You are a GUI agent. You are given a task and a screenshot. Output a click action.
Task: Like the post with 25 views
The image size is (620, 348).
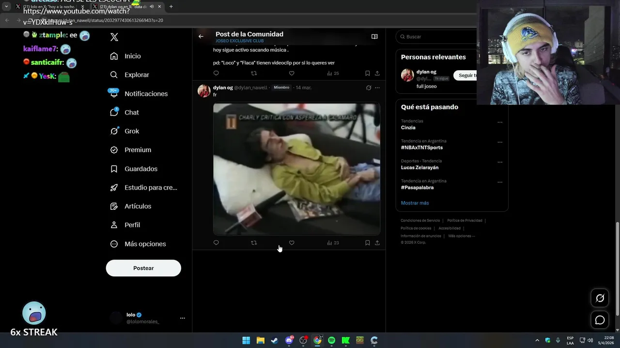click(x=292, y=73)
